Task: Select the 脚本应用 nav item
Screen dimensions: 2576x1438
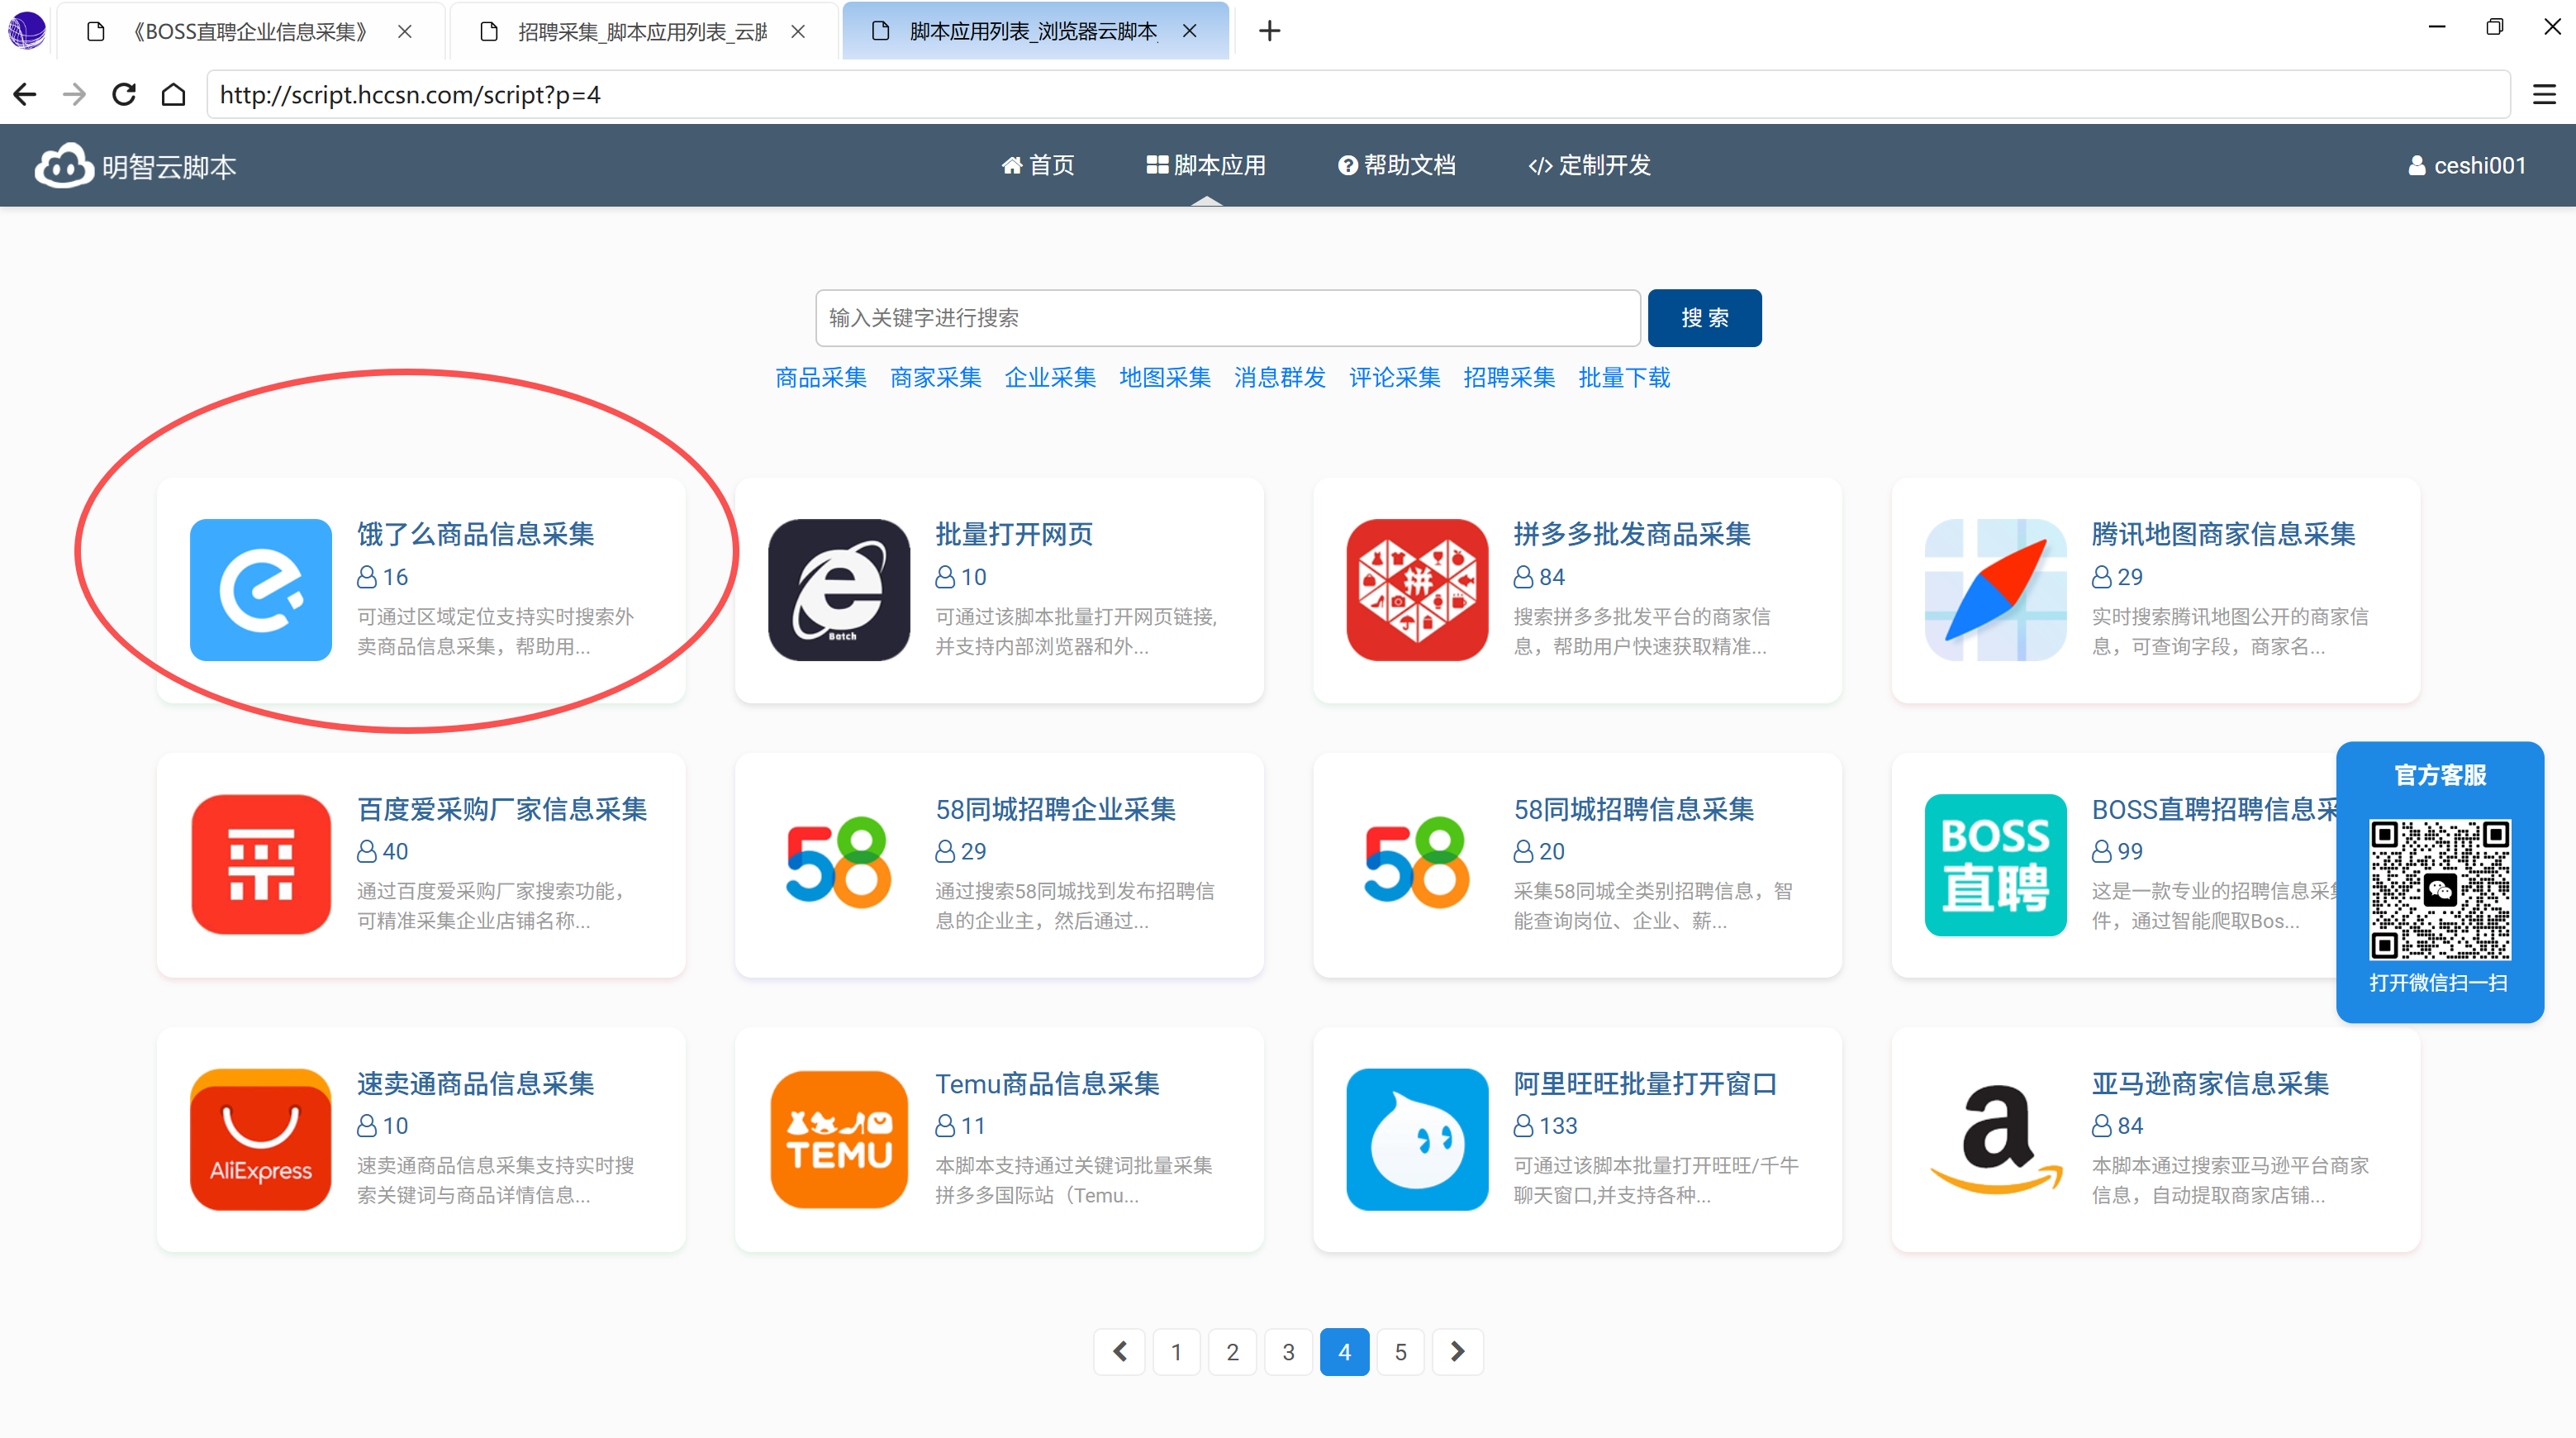Action: 1206,165
